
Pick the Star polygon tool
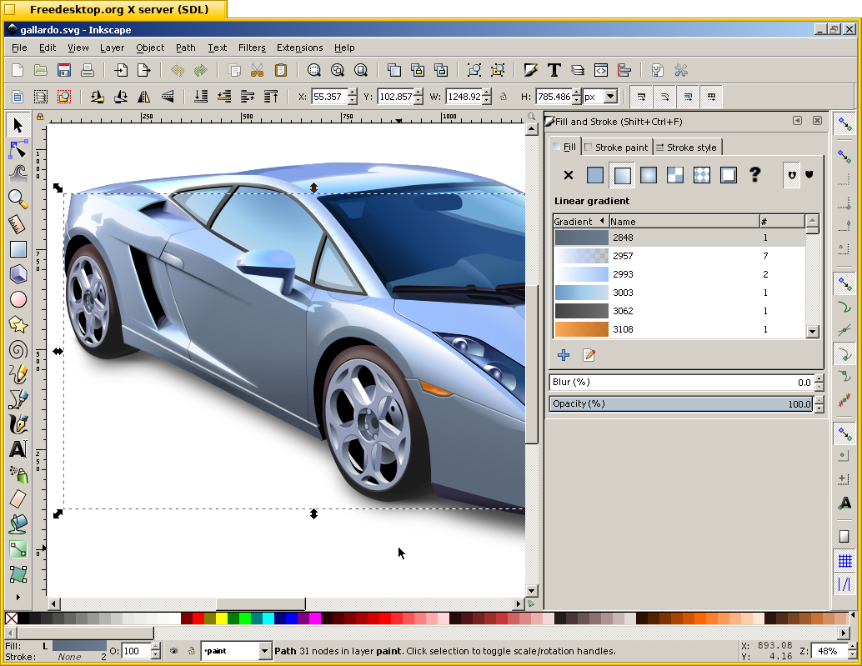point(18,325)
